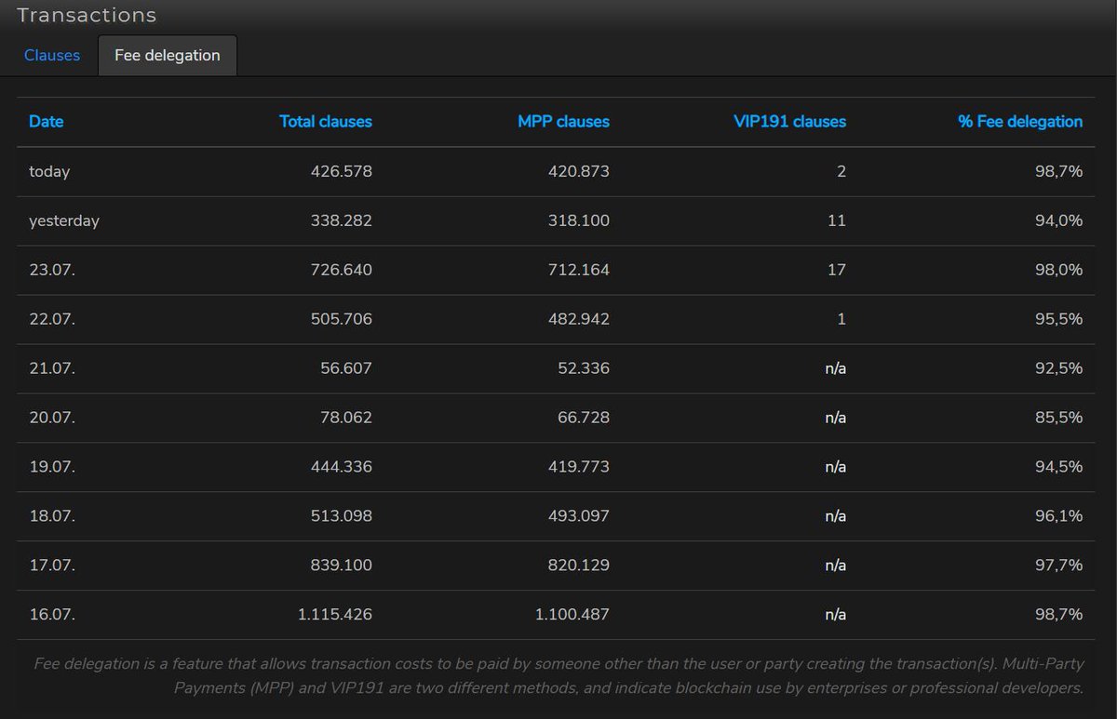
Task: Click MPP clauses value 419.773
Action: [x=579, y=467]
